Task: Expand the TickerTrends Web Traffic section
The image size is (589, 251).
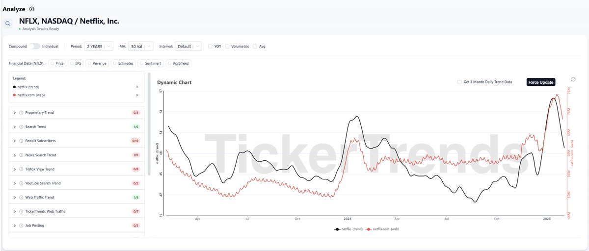Action: [x=15, y=211]
